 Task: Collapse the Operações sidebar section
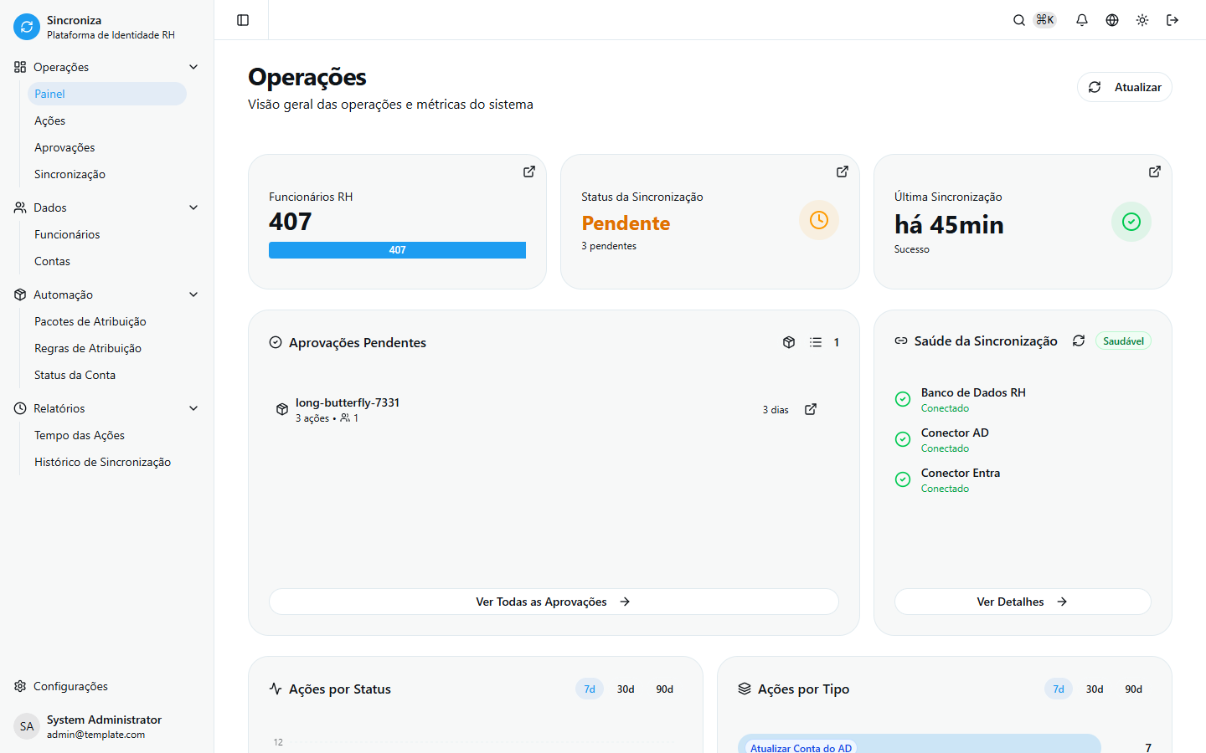click(193, 67)
